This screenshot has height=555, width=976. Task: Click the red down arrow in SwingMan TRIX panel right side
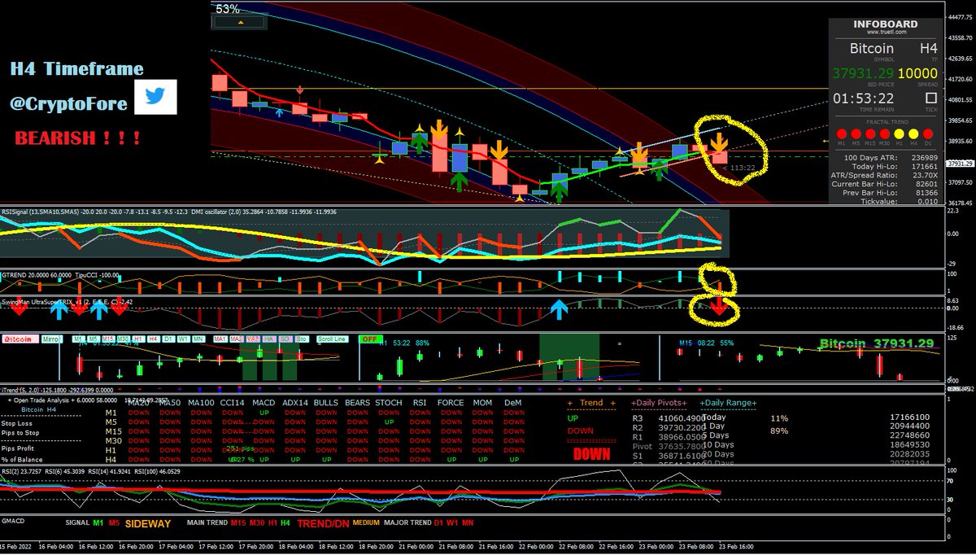(x=718, y=307)
